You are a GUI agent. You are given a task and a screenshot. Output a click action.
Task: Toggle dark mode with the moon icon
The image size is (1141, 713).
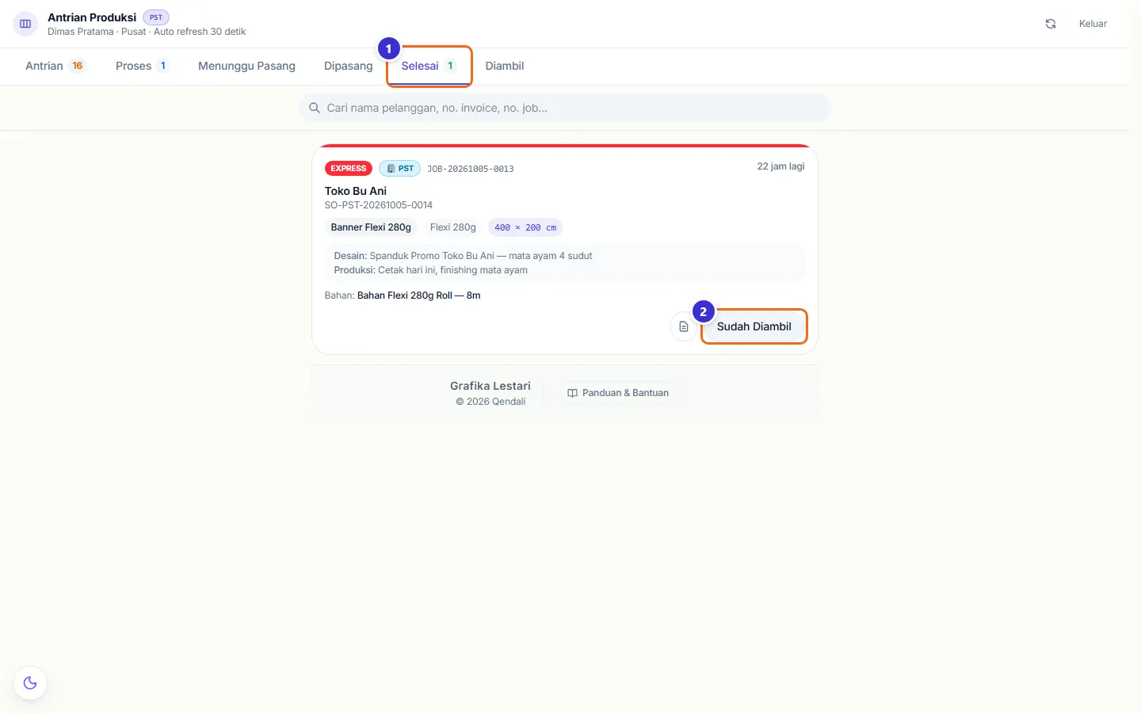coord(30,683)
